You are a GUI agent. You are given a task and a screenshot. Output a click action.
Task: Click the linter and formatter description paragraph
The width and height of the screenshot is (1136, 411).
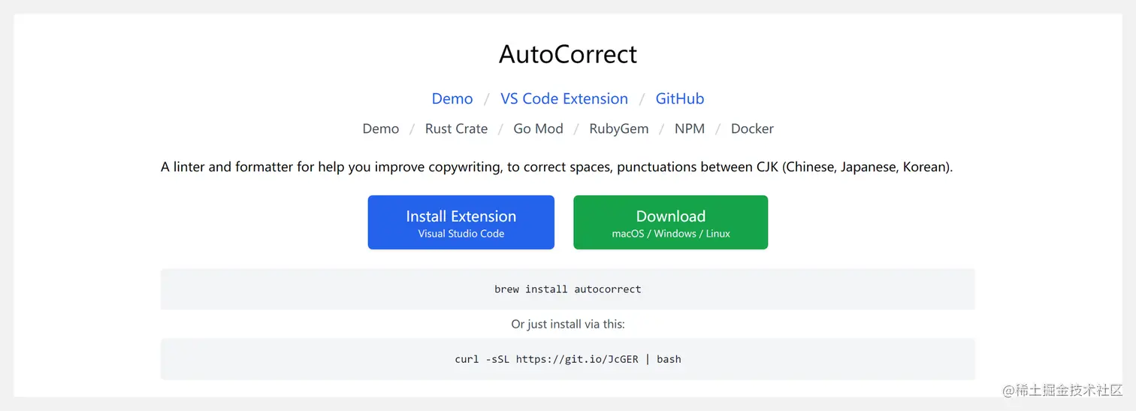pyautogui.click(x=557, y=167)
